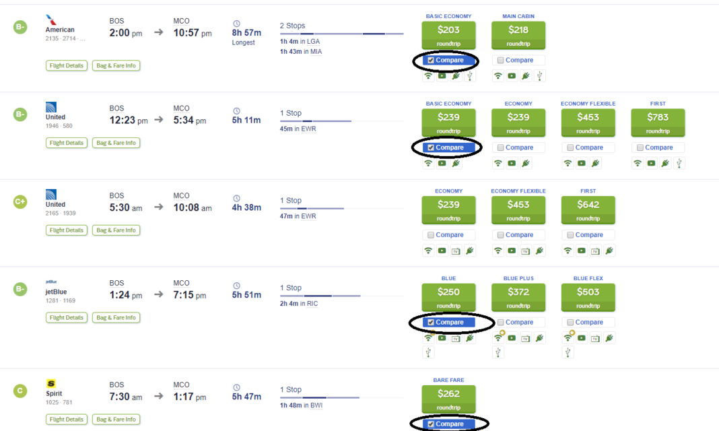719x431 pixels.
Task: Click the power outlet icon under jetBlue's Blue fare
Action: 469,337
